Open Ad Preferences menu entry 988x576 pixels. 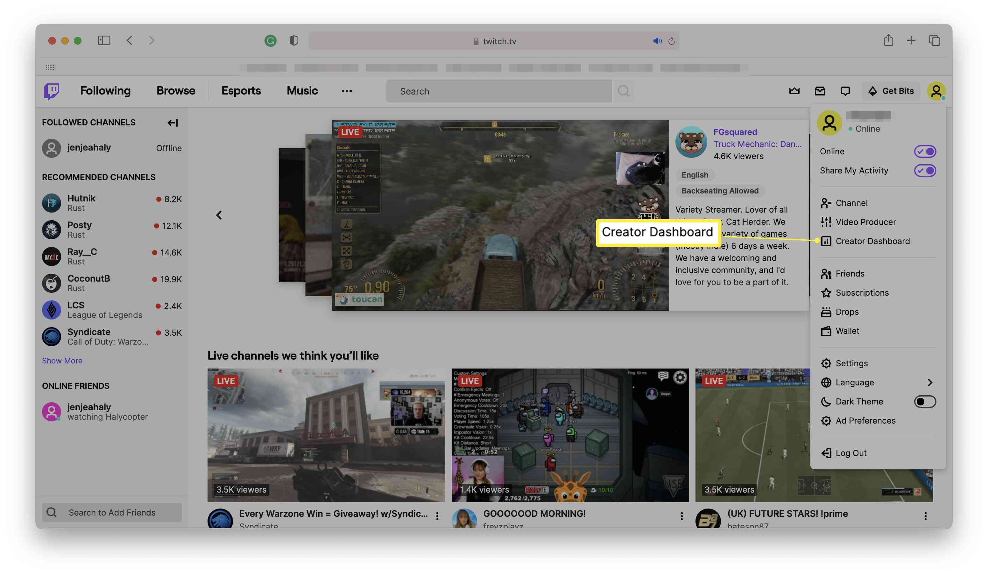pos(878,420)
